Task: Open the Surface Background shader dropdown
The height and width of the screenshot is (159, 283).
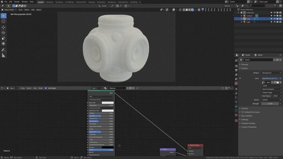Action: point(272,73)
